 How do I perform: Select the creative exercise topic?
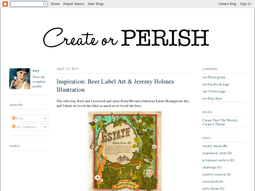pos(214,175)
